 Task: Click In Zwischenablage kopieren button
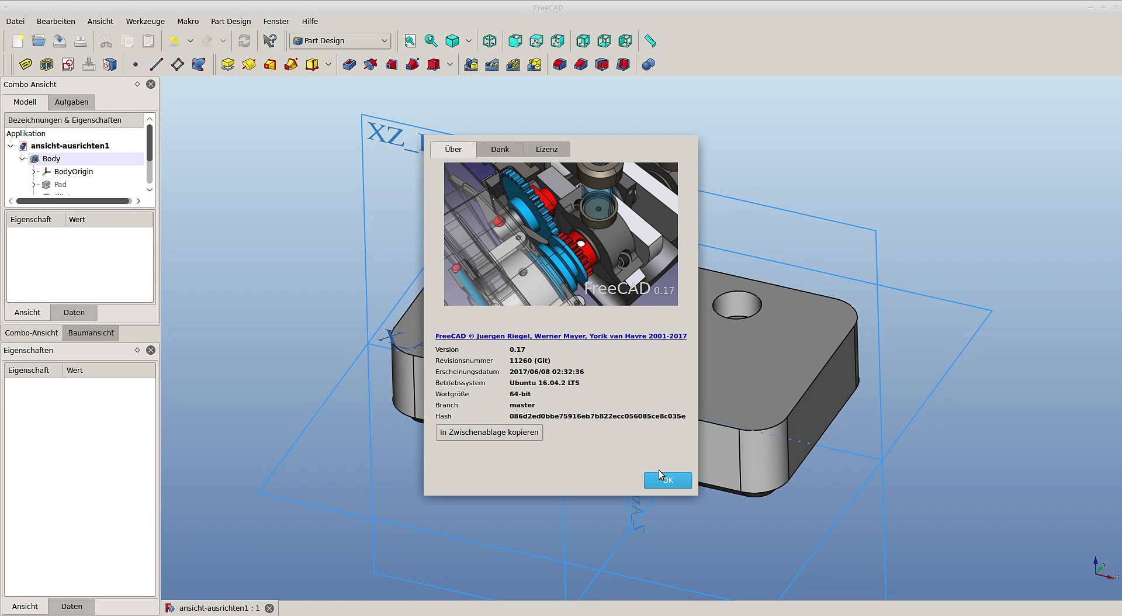pos(489,432)
